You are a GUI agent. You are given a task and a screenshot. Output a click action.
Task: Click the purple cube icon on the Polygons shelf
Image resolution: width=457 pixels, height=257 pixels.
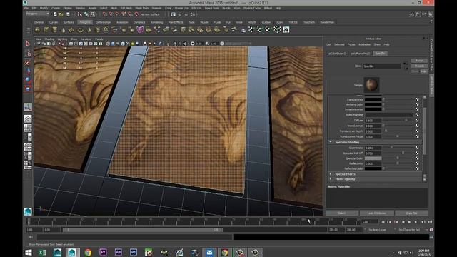pyautogui.click(x=140, y=29)
